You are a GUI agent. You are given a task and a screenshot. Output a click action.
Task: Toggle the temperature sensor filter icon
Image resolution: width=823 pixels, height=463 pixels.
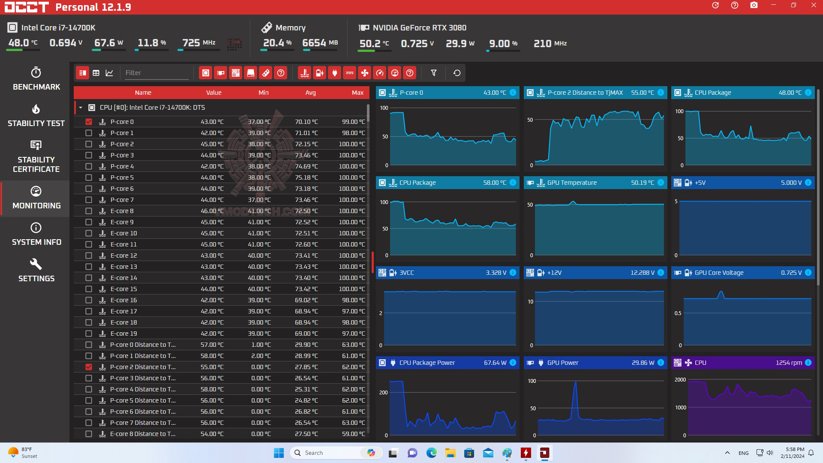tap(304, 73)
